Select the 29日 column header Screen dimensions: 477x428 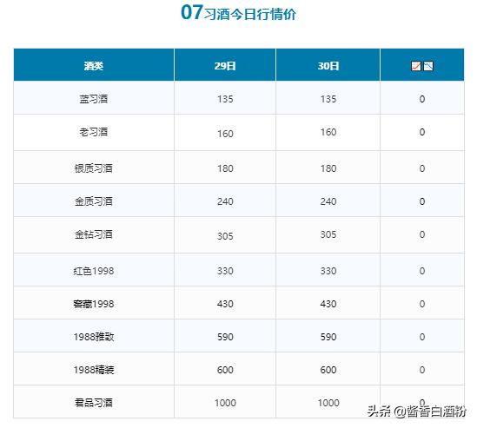click(225, 66)
